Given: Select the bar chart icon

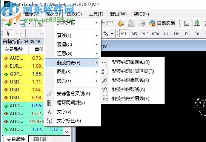Looking at the screenshot, I should point(186,23).
